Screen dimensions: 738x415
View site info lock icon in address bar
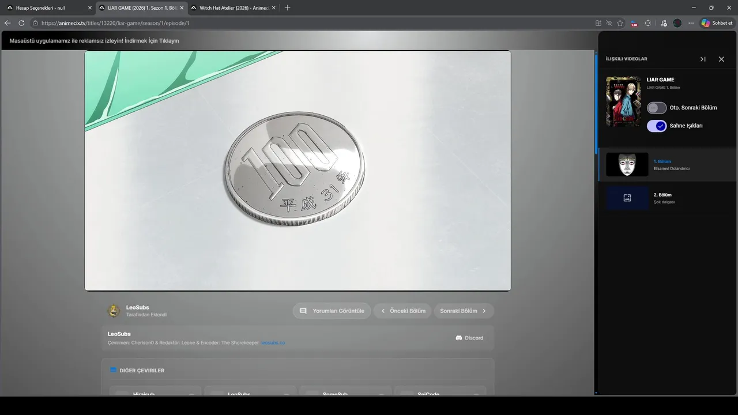point(35,23)
